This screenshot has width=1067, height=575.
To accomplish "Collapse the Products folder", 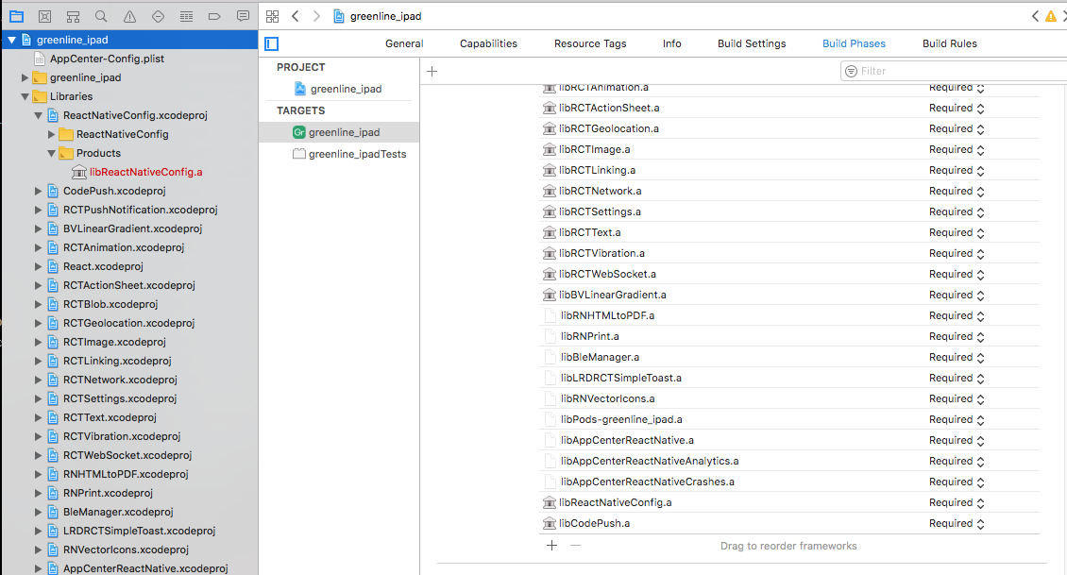I will pyautogui.click(x=52, y=154).
